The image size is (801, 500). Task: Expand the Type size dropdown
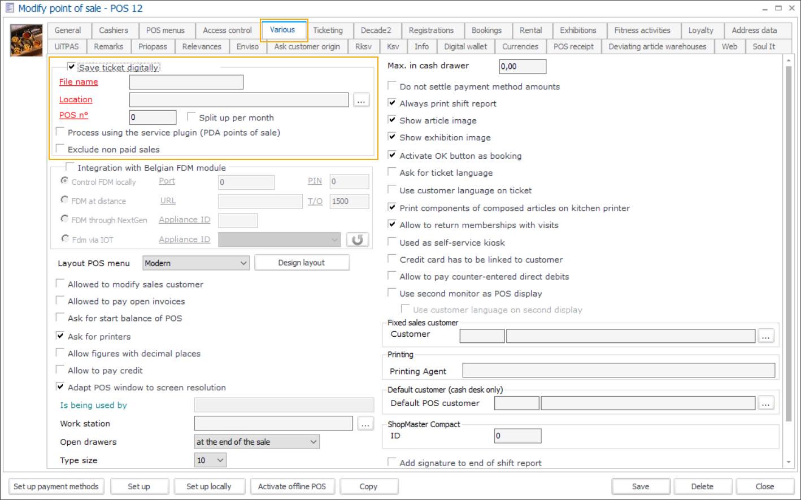coord(220,460)
